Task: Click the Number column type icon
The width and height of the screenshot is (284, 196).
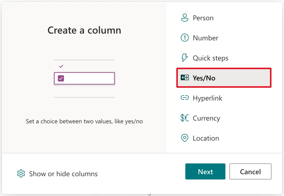Action: [x=185, y=38]
